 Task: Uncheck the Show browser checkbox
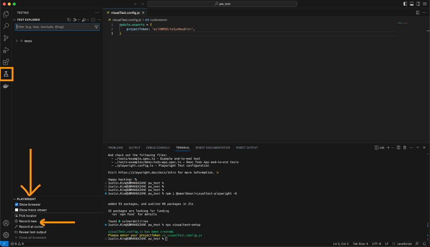click(x=17, y=204)
